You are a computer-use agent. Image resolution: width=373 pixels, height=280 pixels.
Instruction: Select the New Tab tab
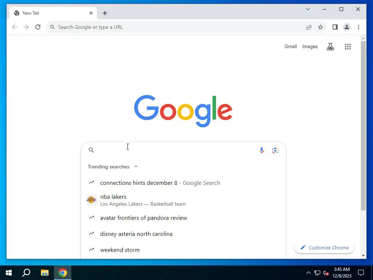coord(53,13)
